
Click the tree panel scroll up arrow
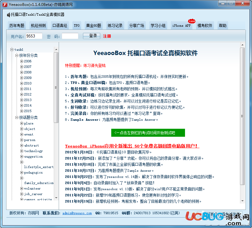[56, 49]
